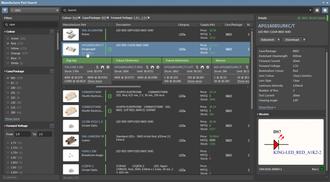Viewport: 330px width, 182px height.
Task: Show more Digi-Key price breaks
Action: point(95,81)
